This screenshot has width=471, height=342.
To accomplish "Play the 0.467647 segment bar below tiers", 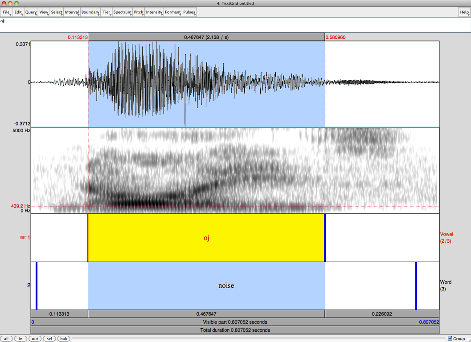I will (206, 314).
